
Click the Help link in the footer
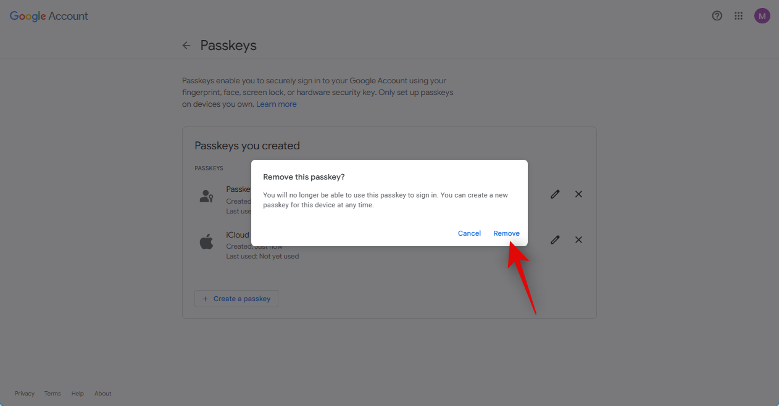[77, 394]
